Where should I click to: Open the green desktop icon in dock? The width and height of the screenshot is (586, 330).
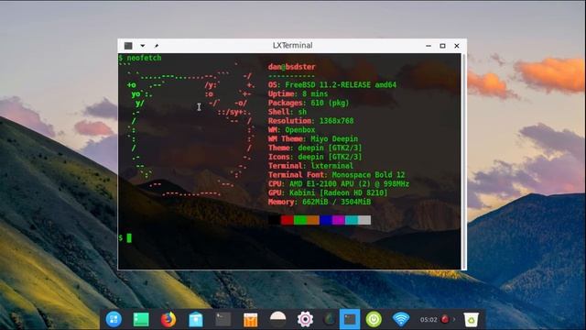(141, 320)
